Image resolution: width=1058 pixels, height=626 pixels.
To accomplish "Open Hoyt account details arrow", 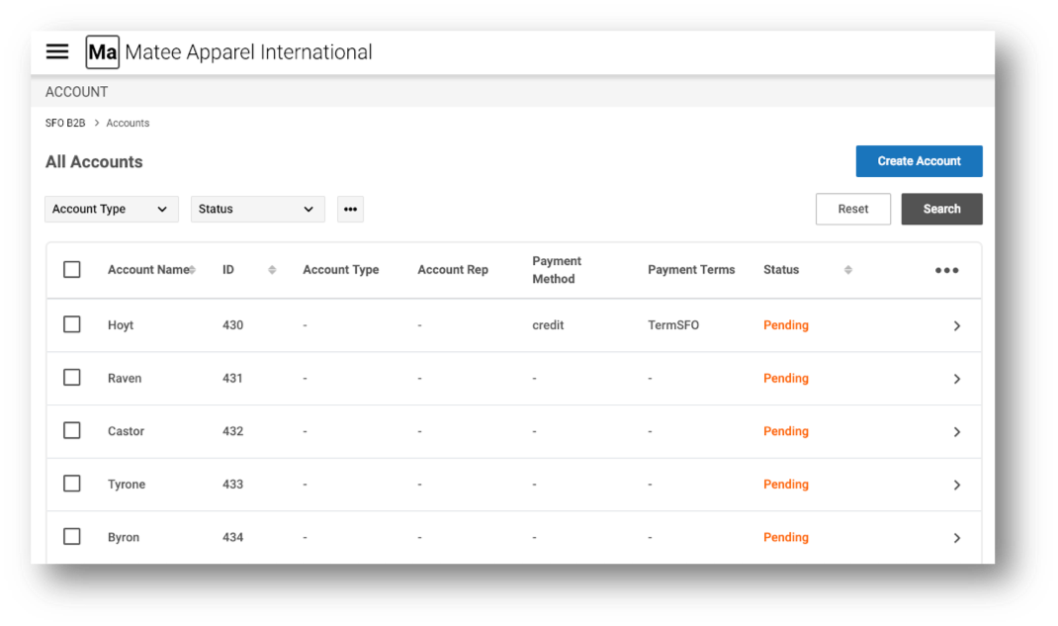I will pyautogui.click(x=956, y=325).
